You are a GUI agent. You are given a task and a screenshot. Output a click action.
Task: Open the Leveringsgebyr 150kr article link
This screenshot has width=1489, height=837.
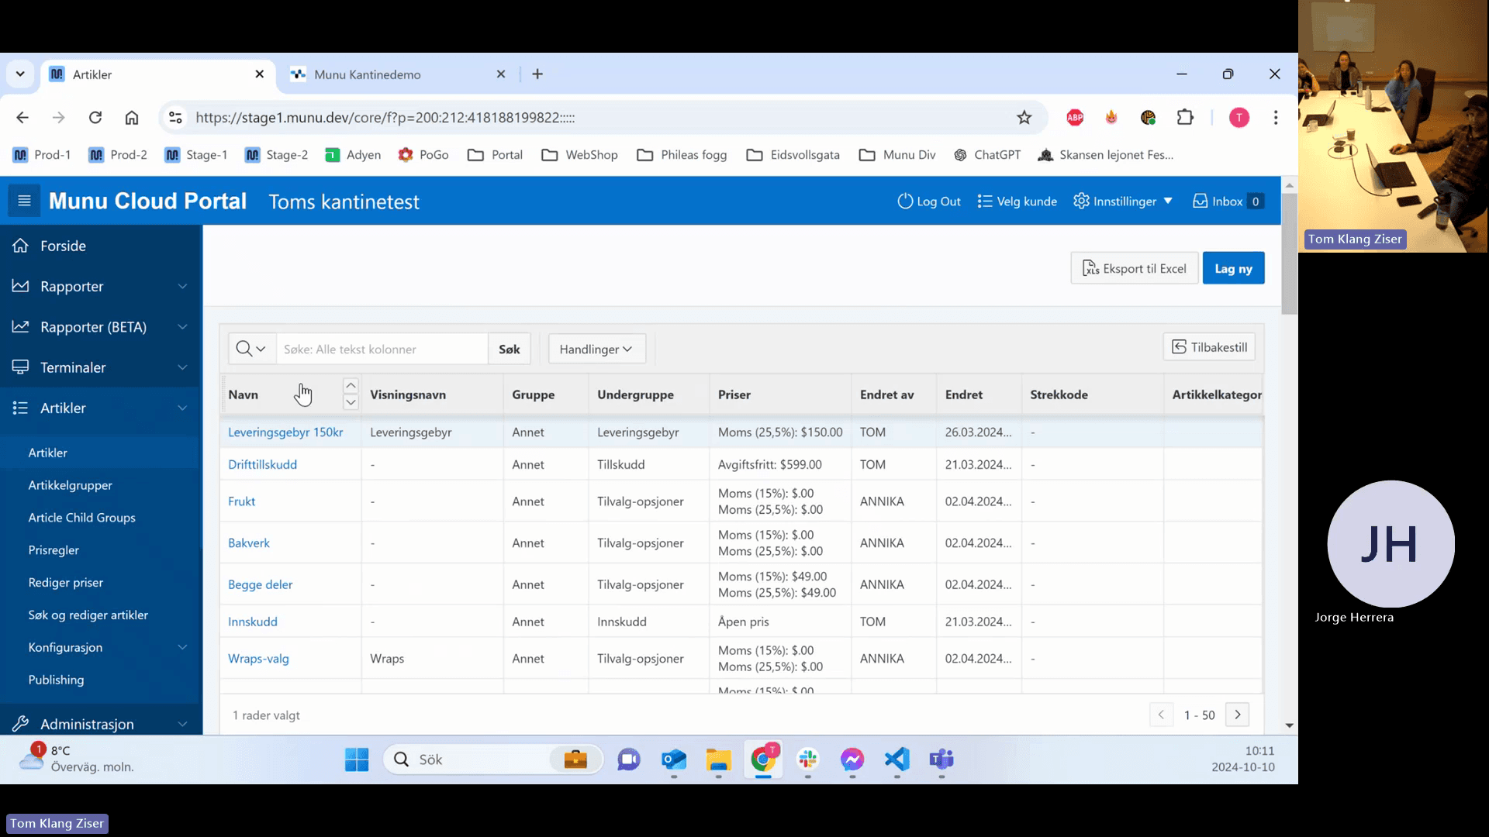(x=285, y=432)
